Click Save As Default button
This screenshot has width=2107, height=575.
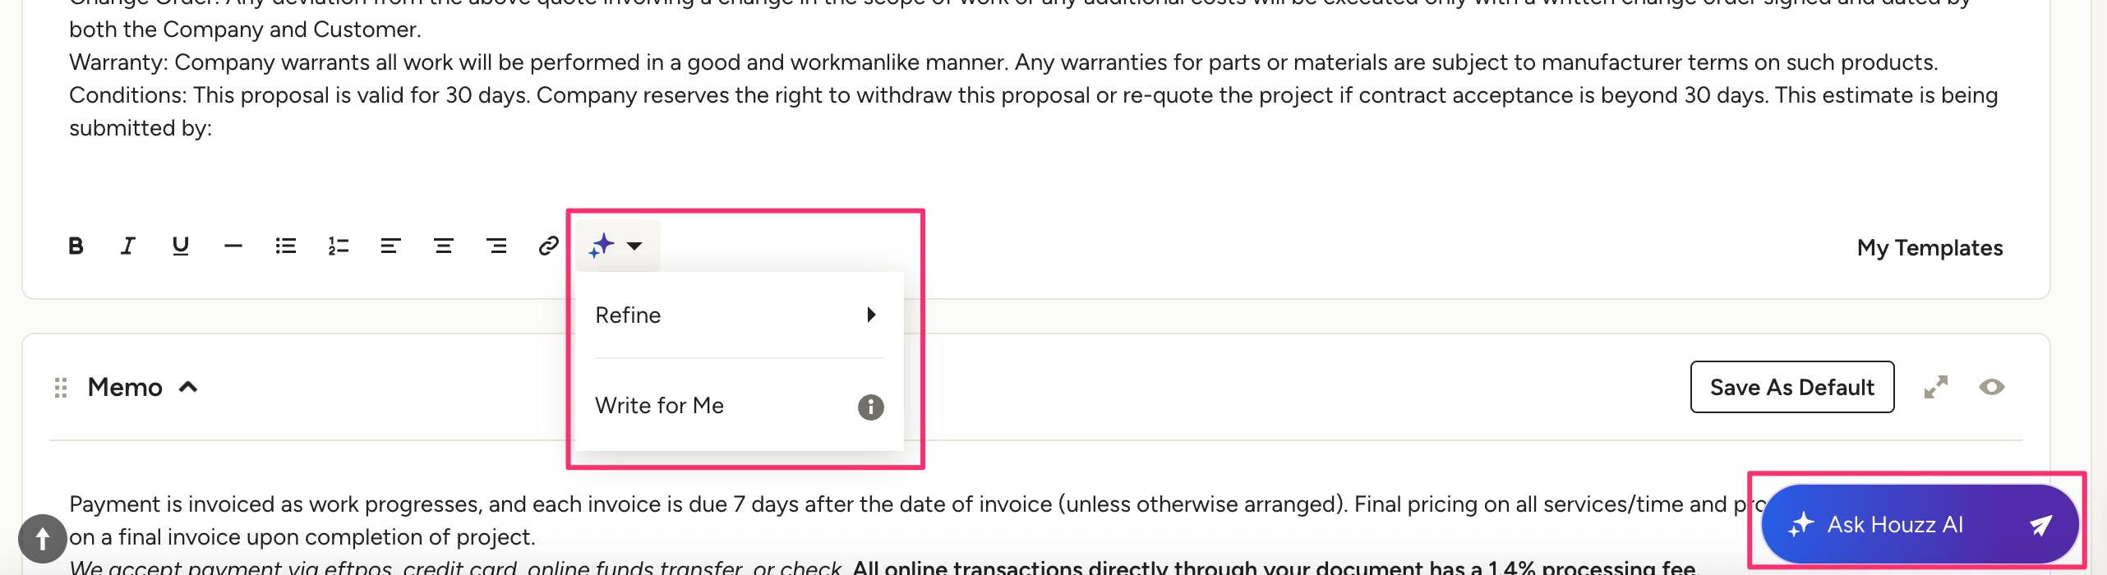coord(1792,387)
